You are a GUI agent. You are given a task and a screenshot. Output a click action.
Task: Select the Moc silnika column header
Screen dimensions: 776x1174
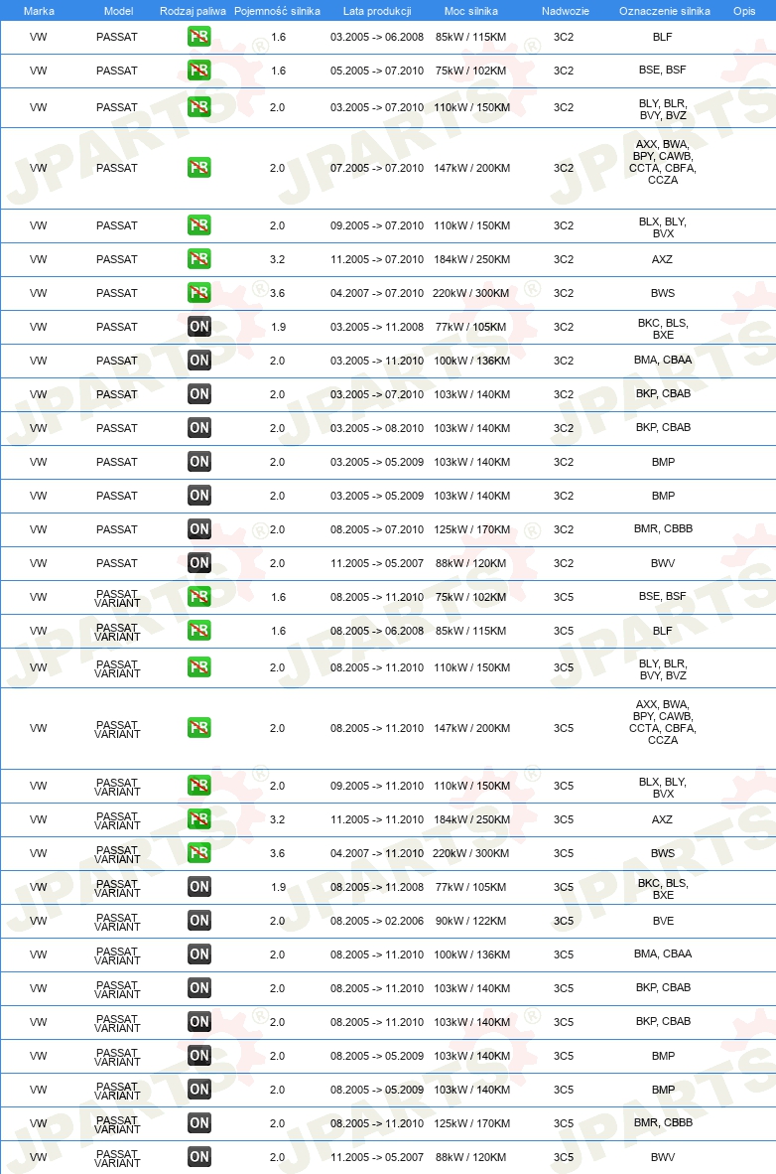coord(470,11)
